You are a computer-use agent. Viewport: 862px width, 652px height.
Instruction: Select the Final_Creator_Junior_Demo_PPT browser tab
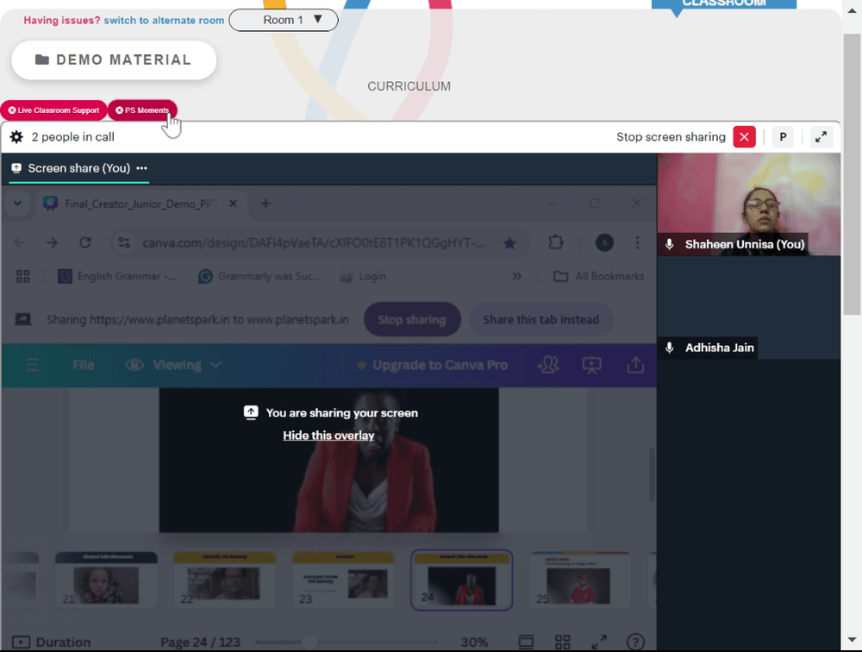(141, 204)
